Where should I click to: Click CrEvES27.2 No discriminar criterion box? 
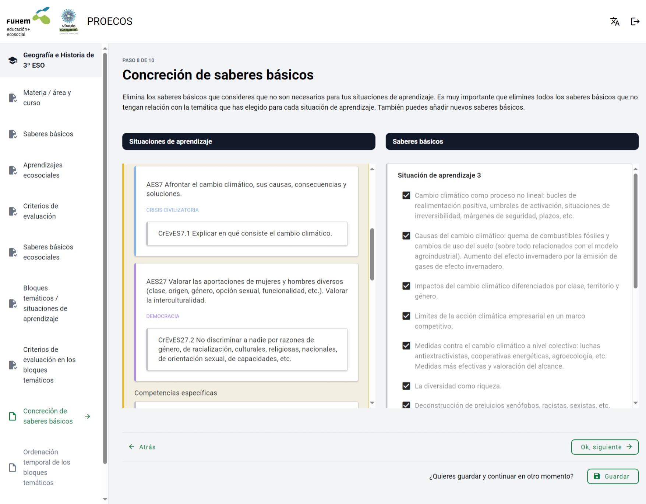pyautogui.click(x=247, y=349)
